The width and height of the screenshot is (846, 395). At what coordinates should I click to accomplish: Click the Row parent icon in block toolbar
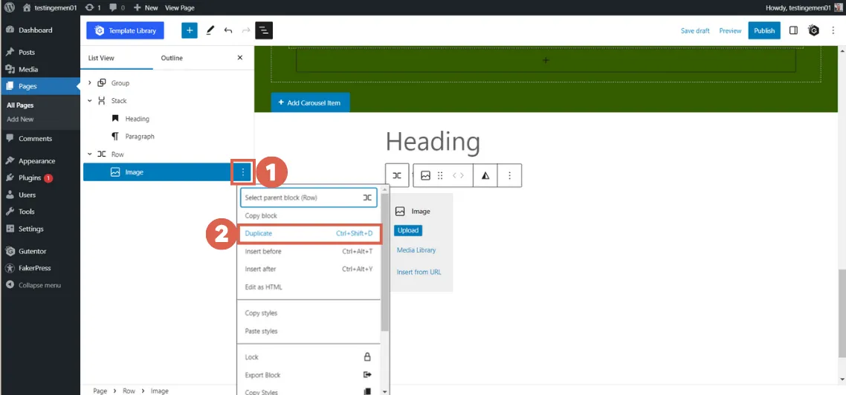(x=397, y=175)
